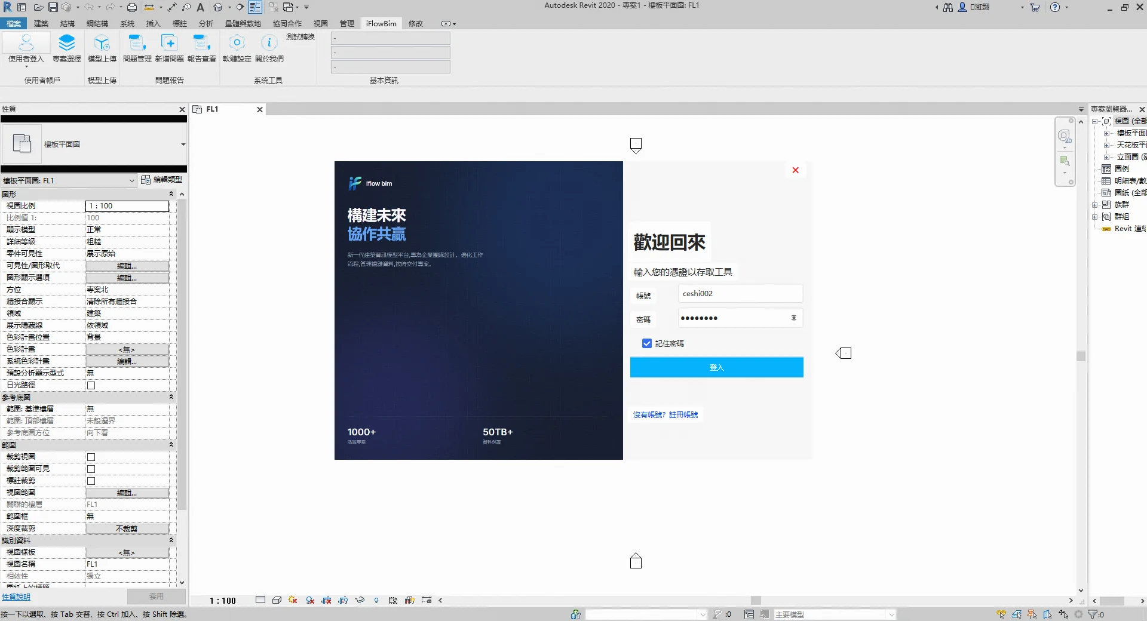The height and width of the screenshot is (621, 1147).
Task: Click 編輯 button for 可見性/圖形取代
Action: pos(127,266)
